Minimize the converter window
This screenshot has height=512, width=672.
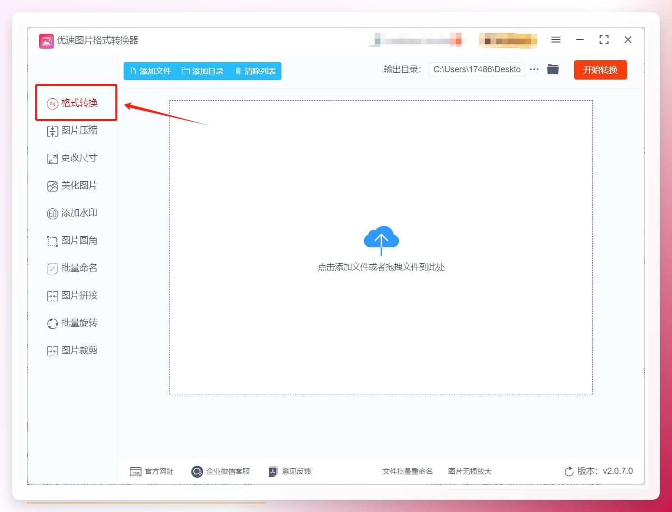580,40
